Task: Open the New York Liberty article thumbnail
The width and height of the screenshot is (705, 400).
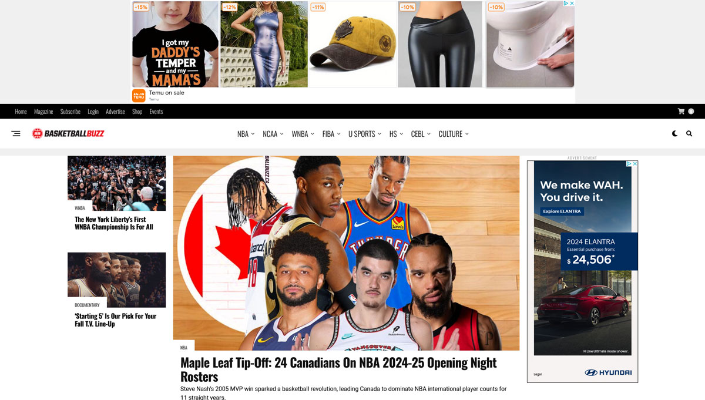Action: tap(116, 183)
